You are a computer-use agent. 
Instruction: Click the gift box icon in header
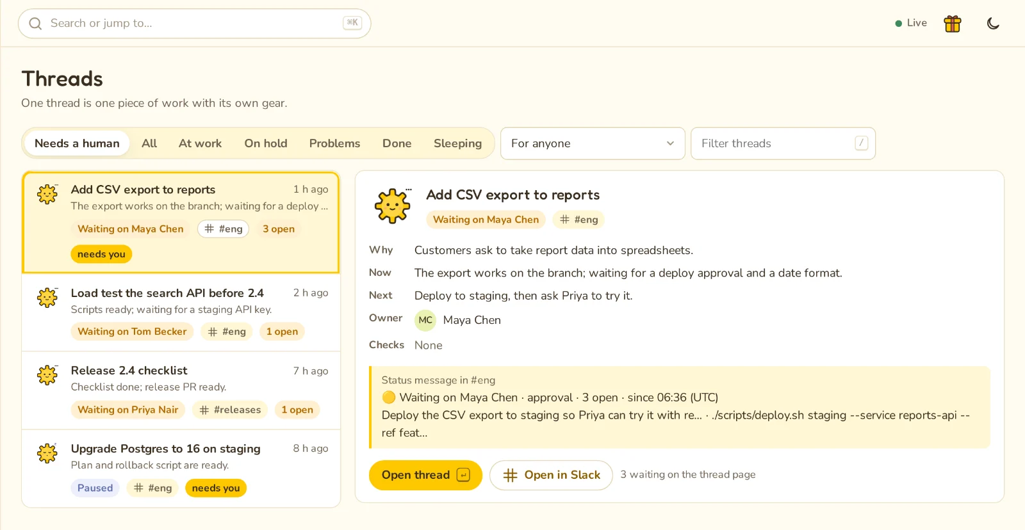(953, 24)
